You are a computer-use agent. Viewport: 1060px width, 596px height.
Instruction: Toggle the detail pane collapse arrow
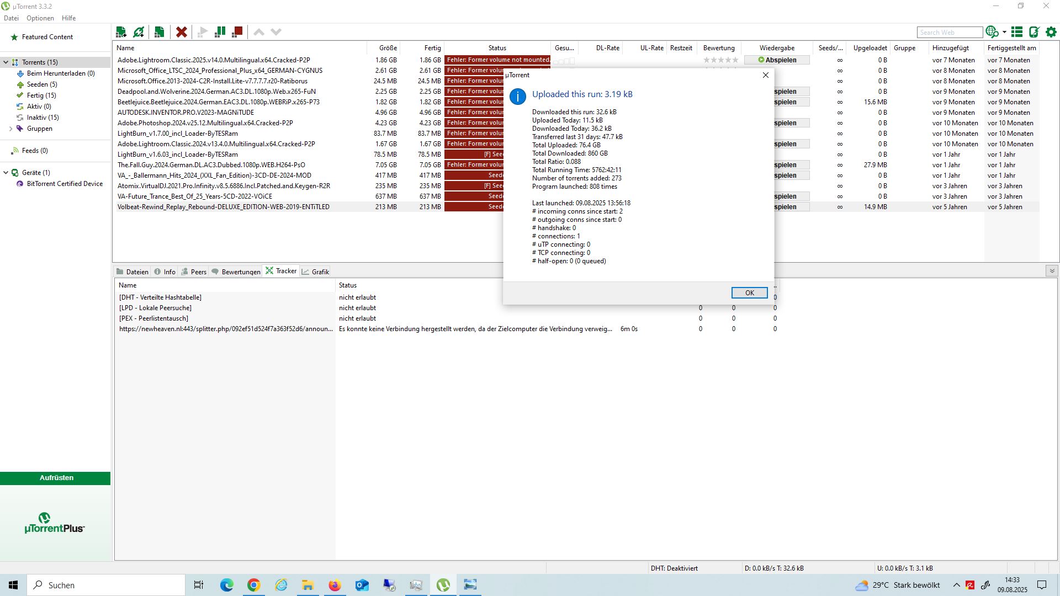pos(1052,271)
